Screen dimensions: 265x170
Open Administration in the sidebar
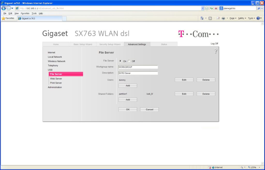[55, 87]
